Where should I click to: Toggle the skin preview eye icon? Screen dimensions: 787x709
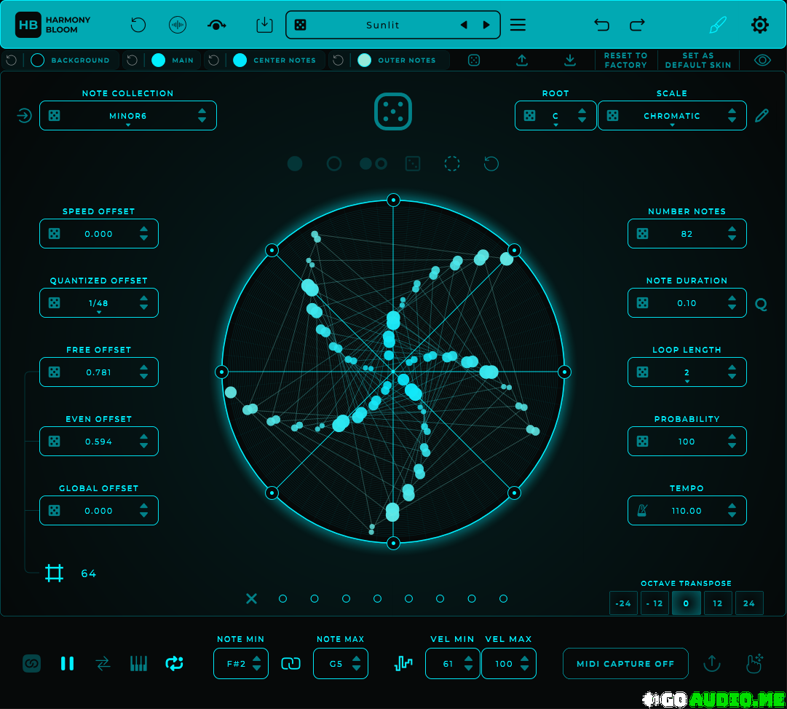762,60
